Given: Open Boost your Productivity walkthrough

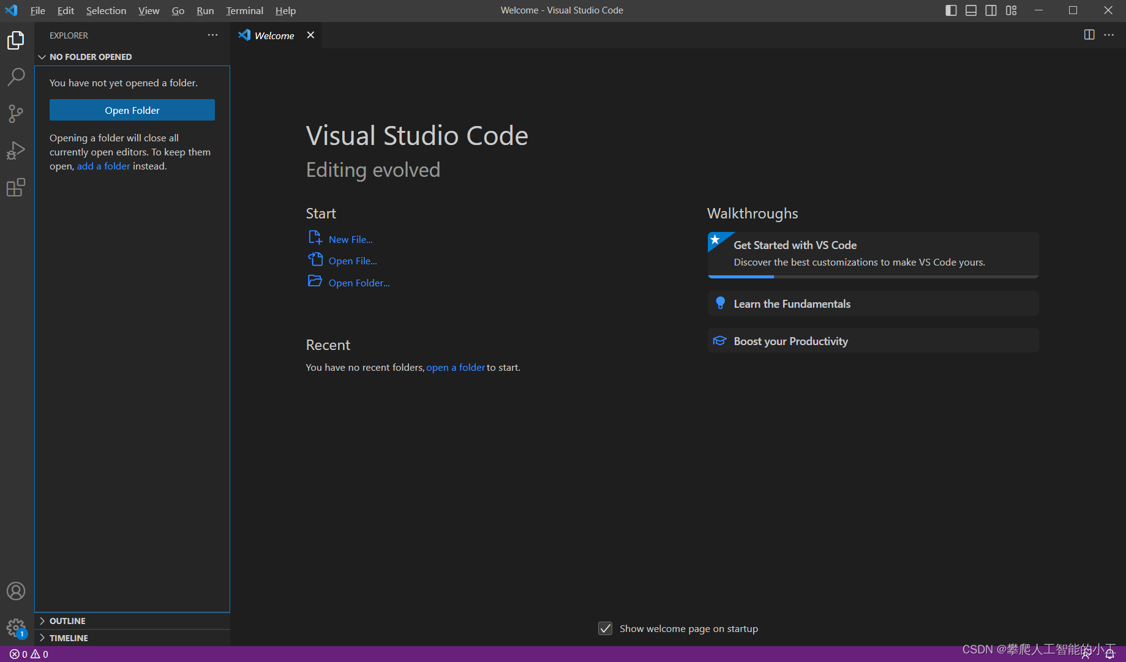Looking at the screenshot, I should click(873, 341).
